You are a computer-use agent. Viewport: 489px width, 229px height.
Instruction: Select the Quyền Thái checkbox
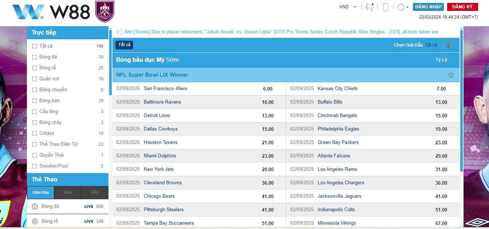(35, 155)
